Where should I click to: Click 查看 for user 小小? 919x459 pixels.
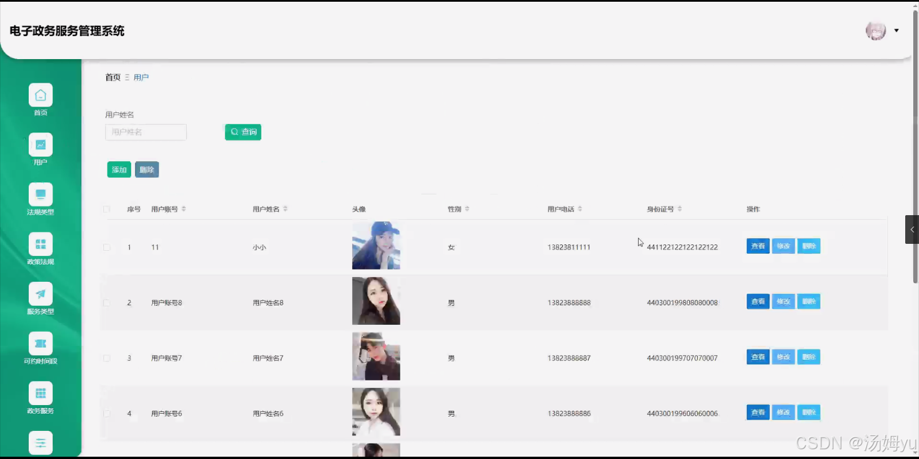758,246
